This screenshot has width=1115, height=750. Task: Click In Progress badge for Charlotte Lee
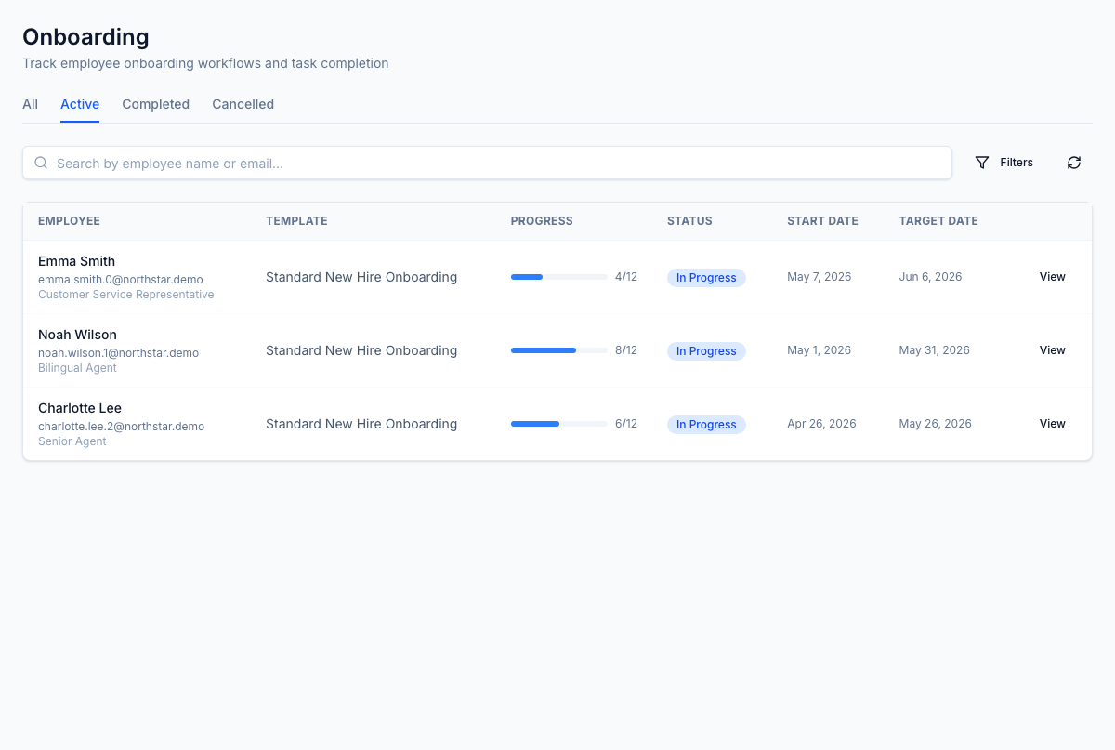click(x=706, y=425)
